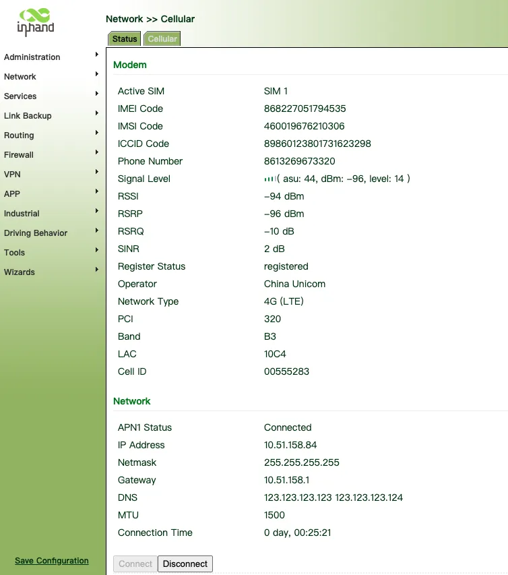Viewport: 508px width, 575px height.
Task: Open the Driving Behavior menu
Action: click(36, 233)
